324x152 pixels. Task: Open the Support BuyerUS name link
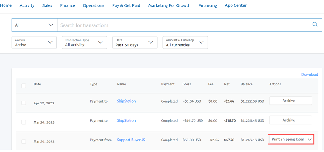click(x=131, y=140)
